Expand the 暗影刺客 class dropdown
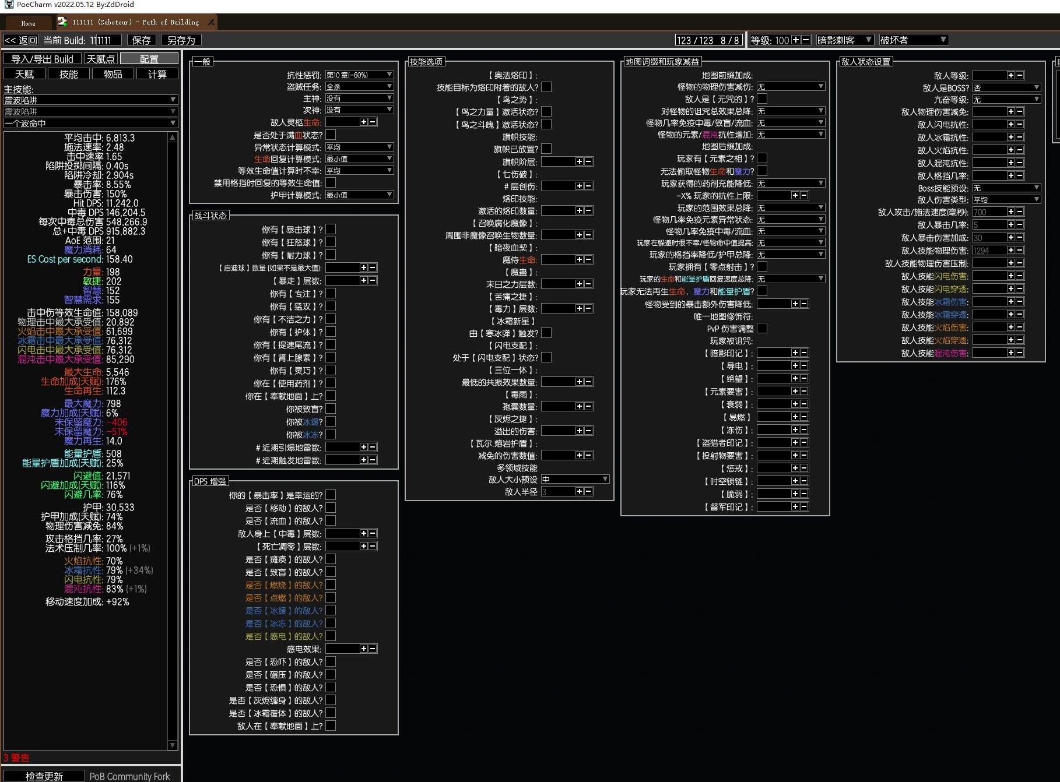The image size is (1060, 782). tap(844, 40)
